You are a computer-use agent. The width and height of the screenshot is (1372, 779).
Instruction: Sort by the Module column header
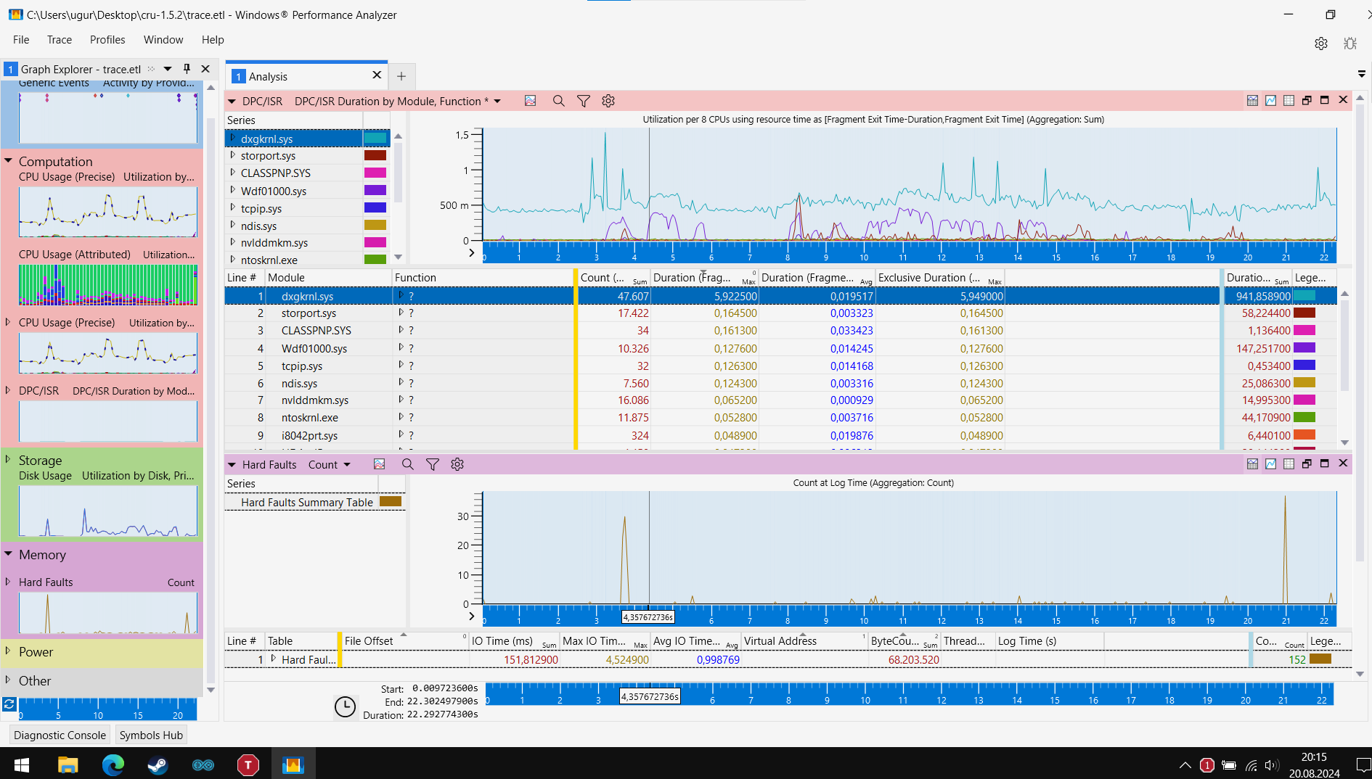point(328,278)
